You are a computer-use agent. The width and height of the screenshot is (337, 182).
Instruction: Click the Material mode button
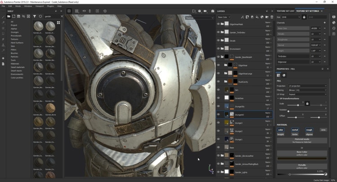302,140
